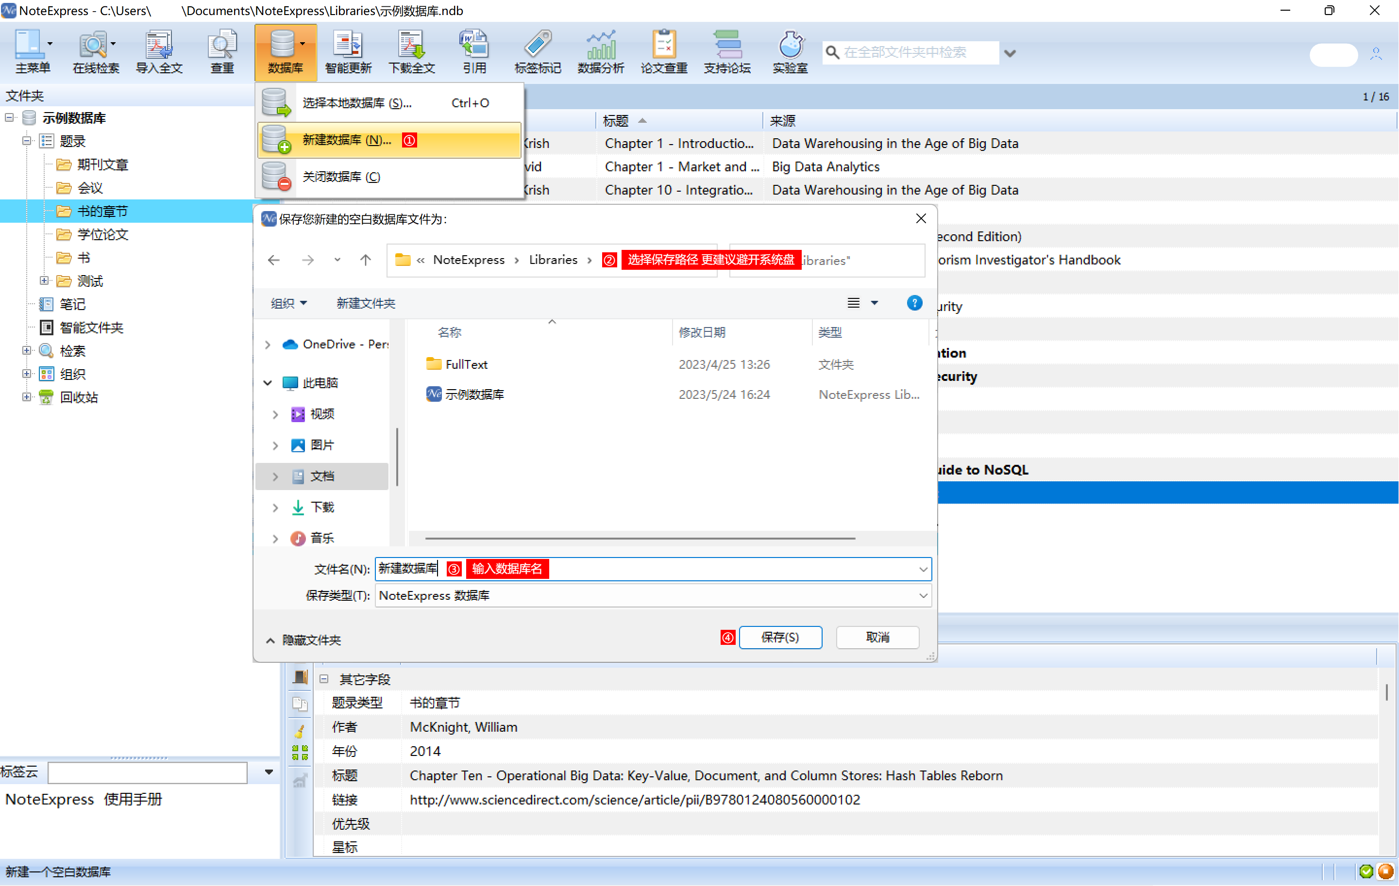Go back using dialog's back arrow
The image size is (1399, 886).
(x=274, y=260)
